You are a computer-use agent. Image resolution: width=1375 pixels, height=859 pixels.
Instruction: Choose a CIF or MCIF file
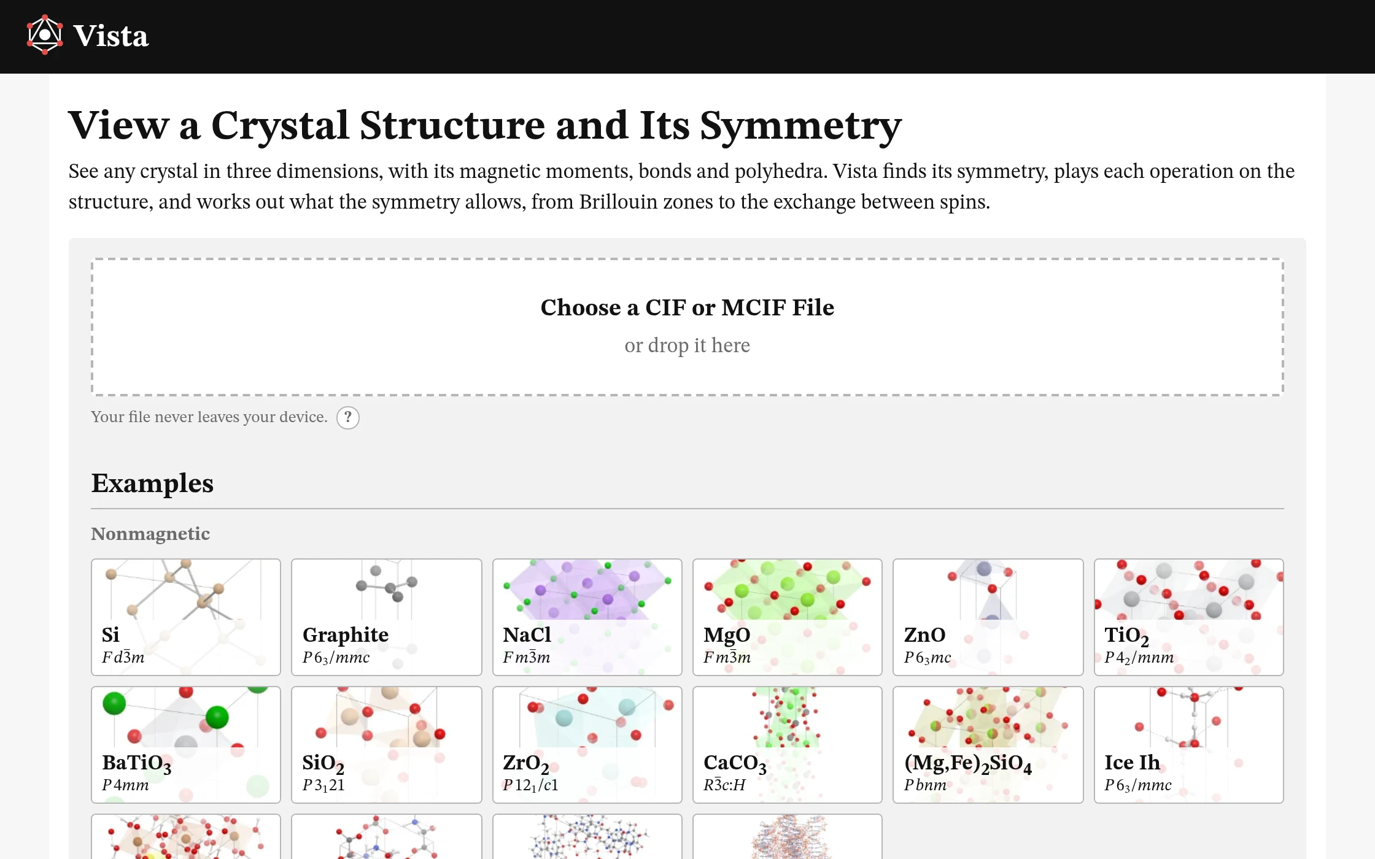[x=687, y=327]
